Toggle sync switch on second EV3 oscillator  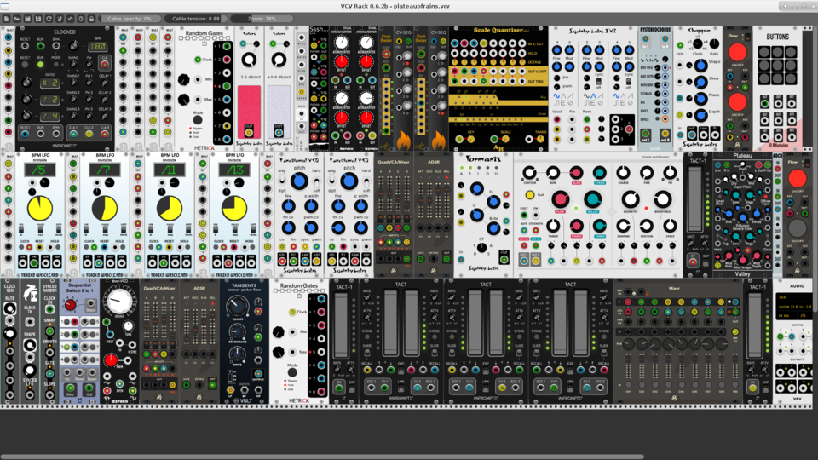598,82
